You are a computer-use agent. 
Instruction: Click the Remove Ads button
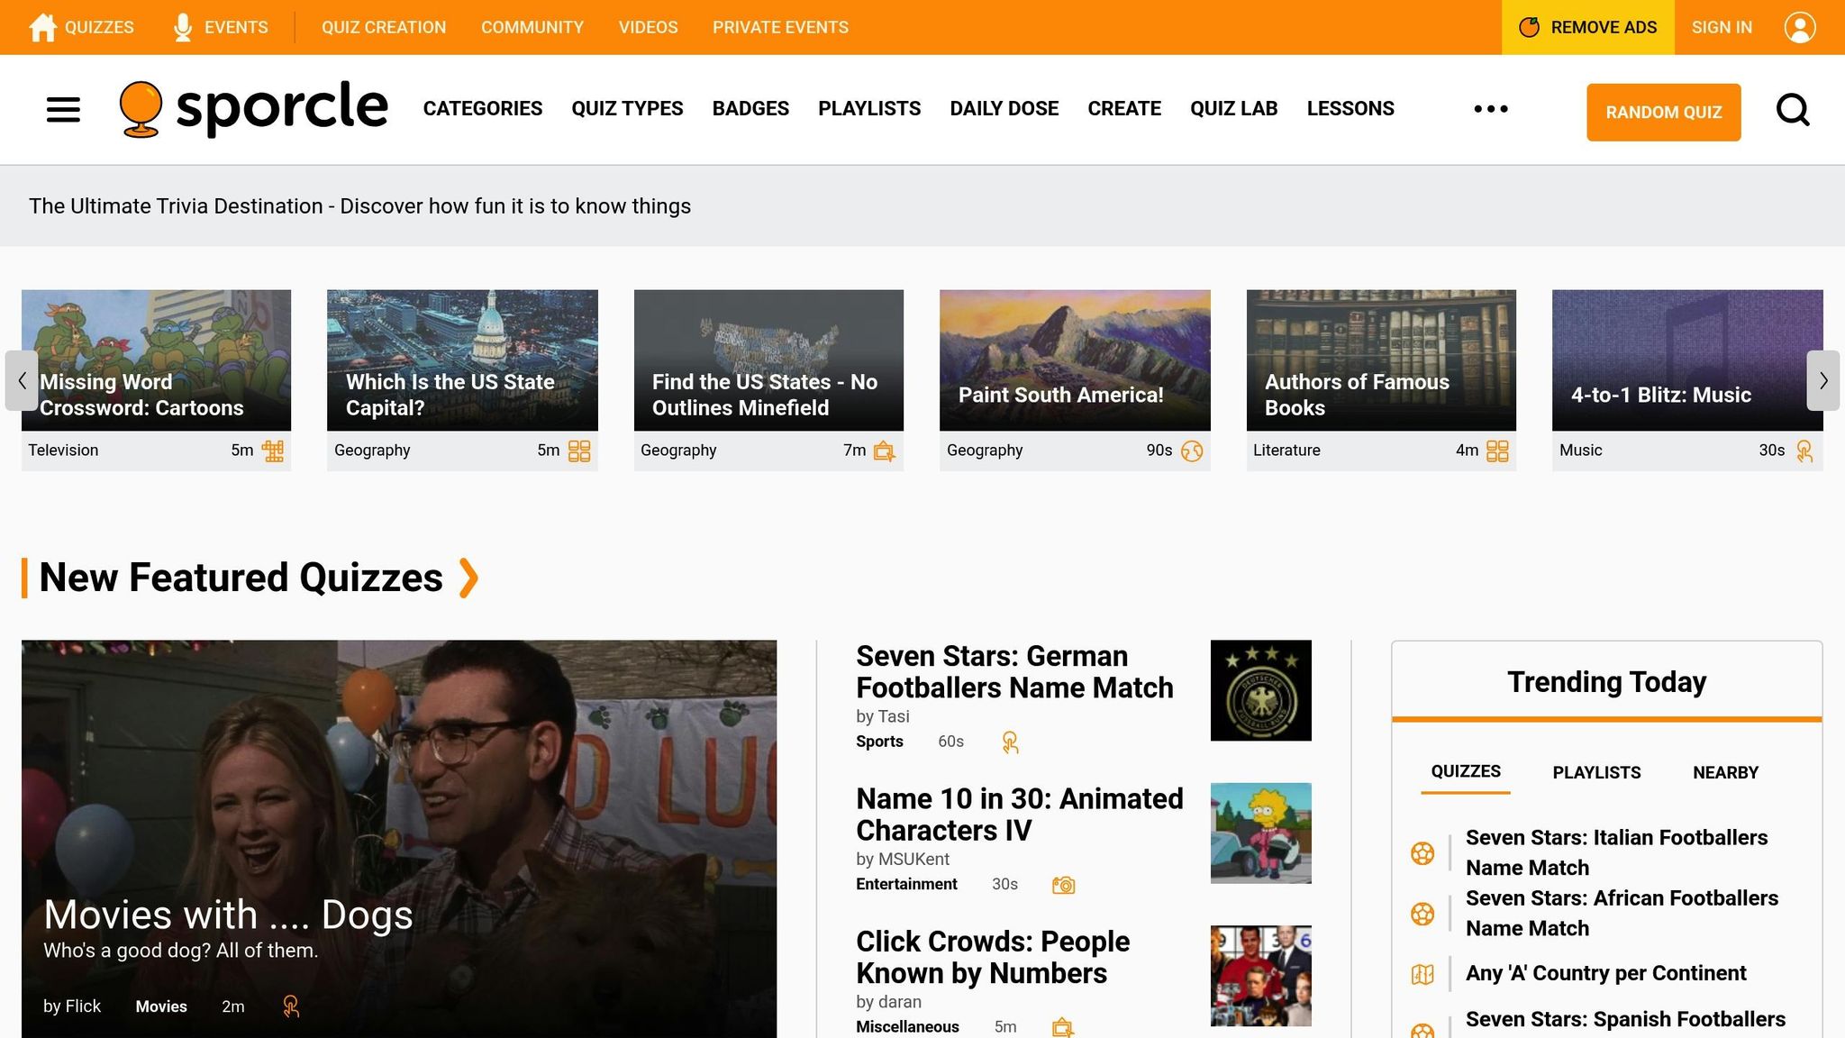click(1587, 27)
